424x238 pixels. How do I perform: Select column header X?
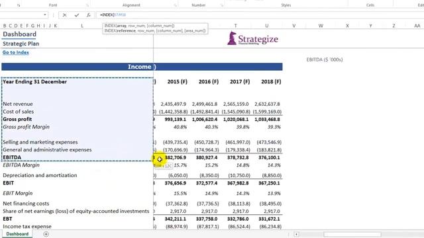pos(347,26)
